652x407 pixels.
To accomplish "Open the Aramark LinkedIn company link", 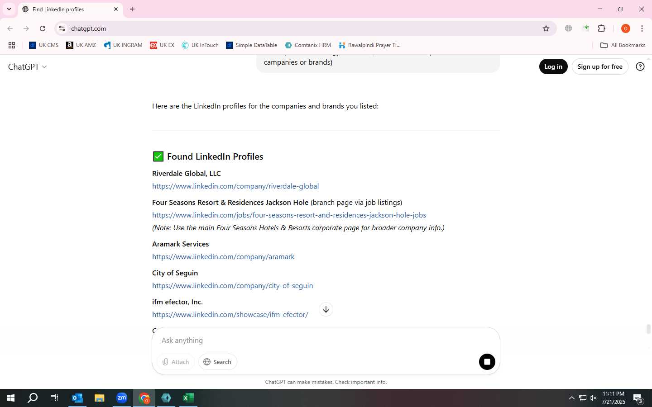I will (x=223, y=257).
